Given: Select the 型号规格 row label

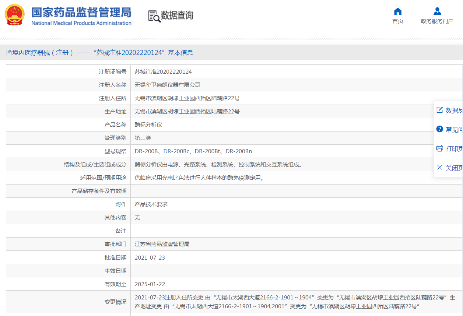Looking at the screenshot, I should [115, 151].
